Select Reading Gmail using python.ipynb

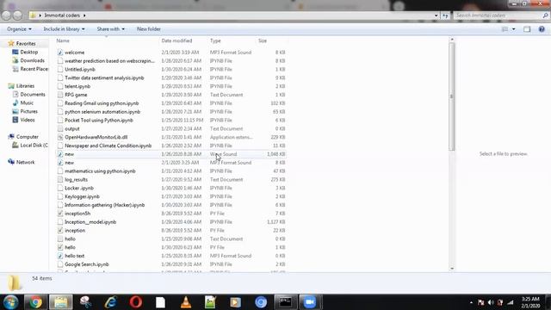[x=102, y=103]
